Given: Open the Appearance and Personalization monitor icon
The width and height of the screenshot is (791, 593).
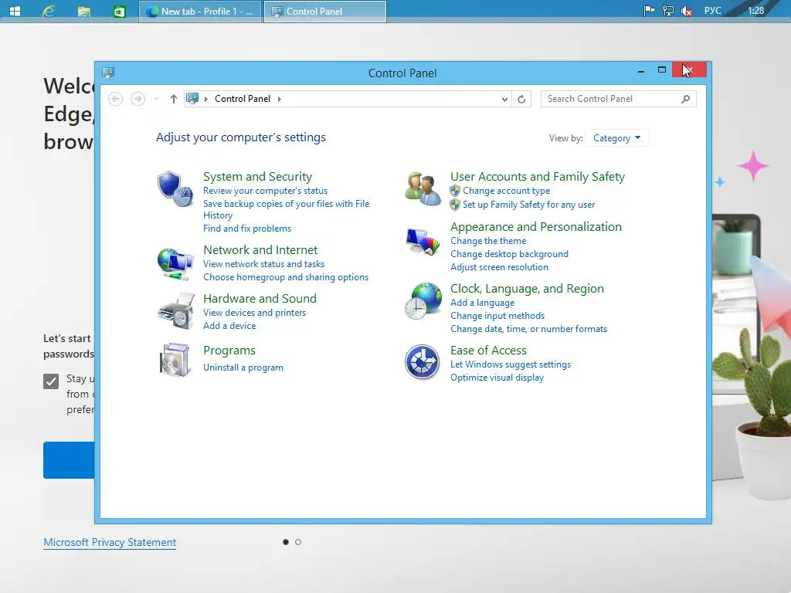Looking at the screenshot, I should click(x=423, y=242).
